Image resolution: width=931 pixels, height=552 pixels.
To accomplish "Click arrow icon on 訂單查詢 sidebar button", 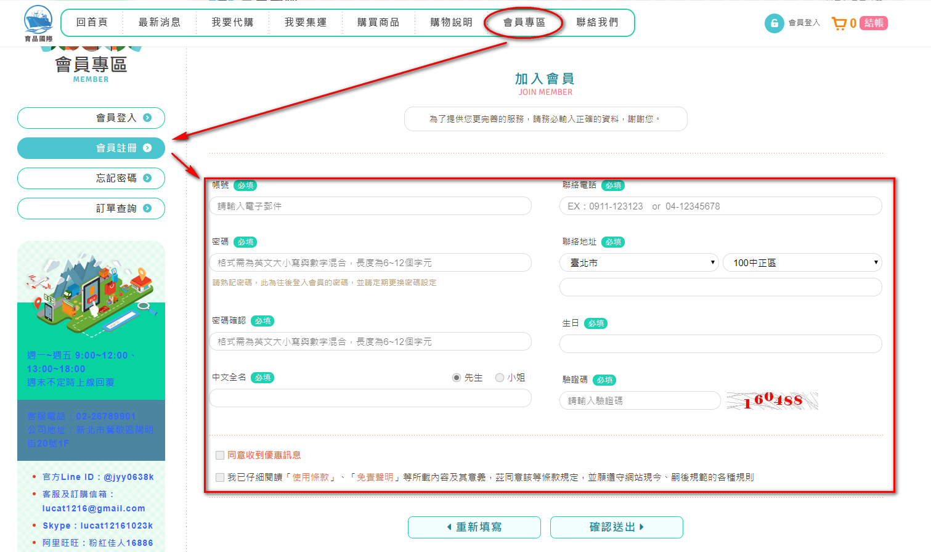I will tap(147, 208).
